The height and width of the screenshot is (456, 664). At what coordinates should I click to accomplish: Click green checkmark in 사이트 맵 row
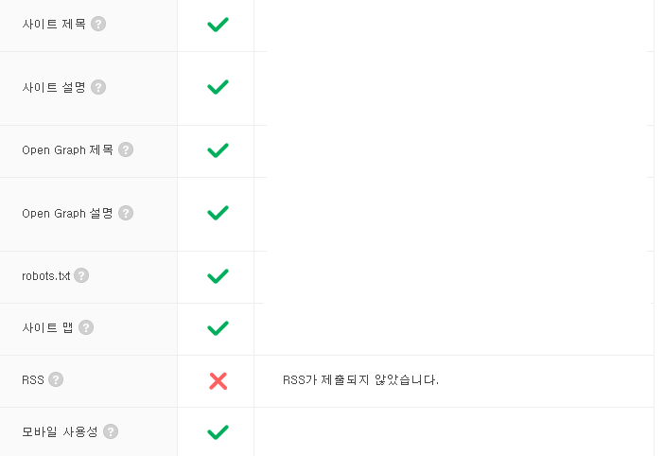(218, 328)
